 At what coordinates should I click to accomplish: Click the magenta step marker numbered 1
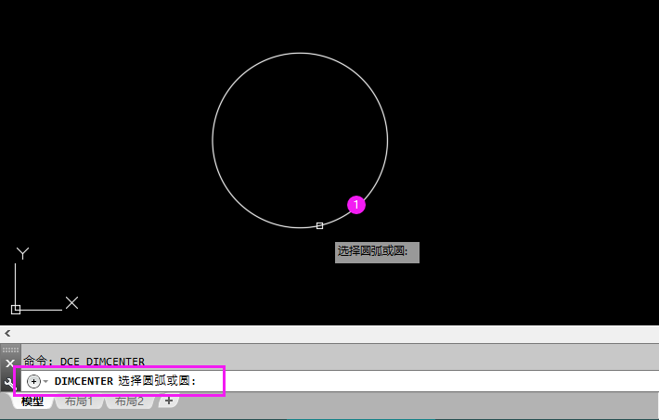(356, 205)
